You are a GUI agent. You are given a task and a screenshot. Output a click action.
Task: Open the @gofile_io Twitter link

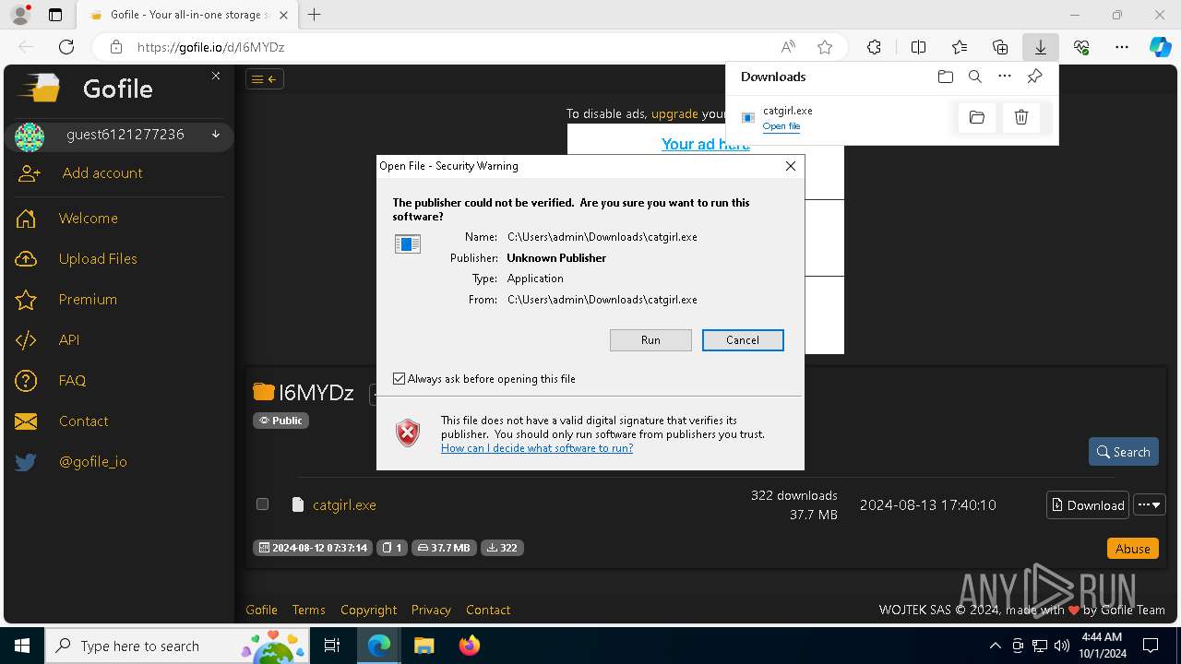point(92,462)
